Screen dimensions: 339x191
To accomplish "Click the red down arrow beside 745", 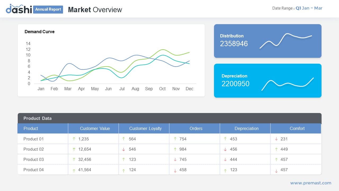I will pyautogui.click(x=175, y=160).
